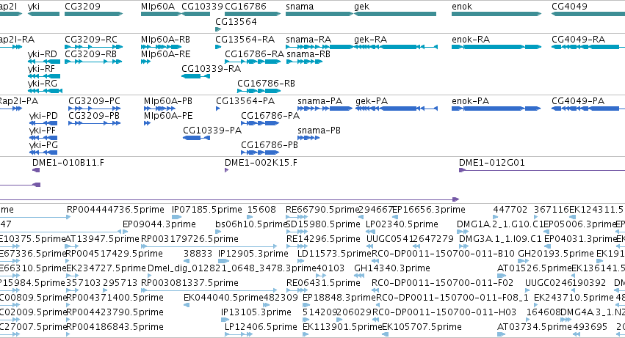The image size is (625, 338).
Task: Click transcript Mlp60A-RE
Action: (x=165, y=54)
